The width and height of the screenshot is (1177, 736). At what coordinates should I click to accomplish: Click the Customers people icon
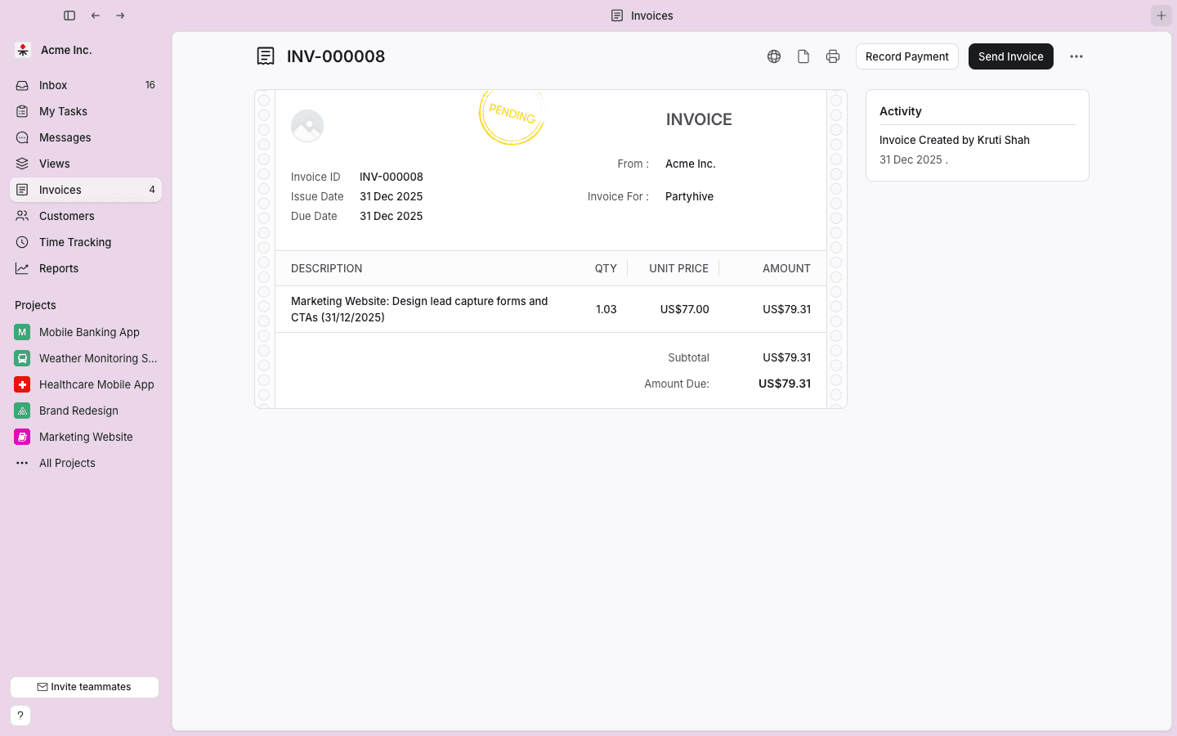click(22, 216)
